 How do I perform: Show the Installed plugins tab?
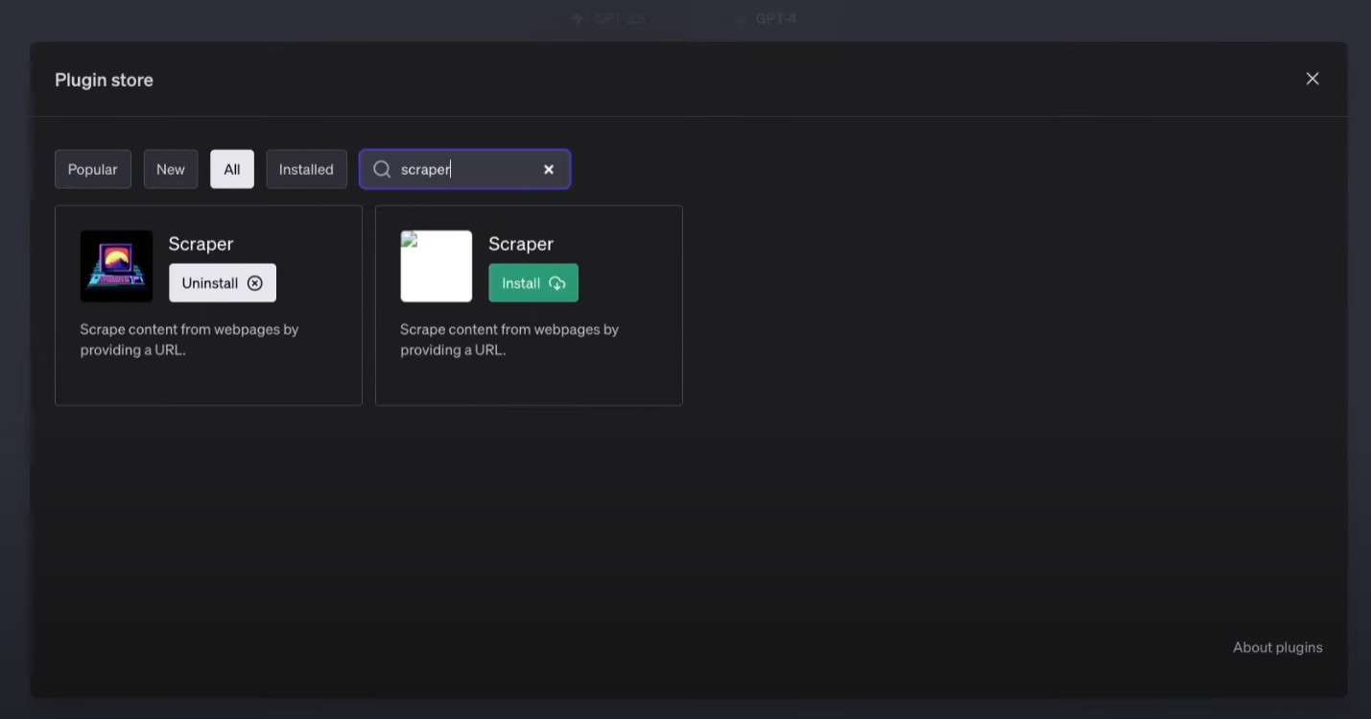click(x=306, y=169)
